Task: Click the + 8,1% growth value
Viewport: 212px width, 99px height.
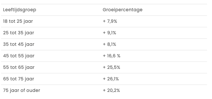Action: point(109,45)
